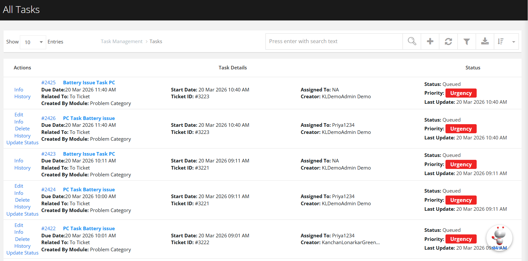Open Battery Issue Task PC title of #2423
Image resolution: width=528 pixels, height=261 pixels.
(x=89, y=154)
